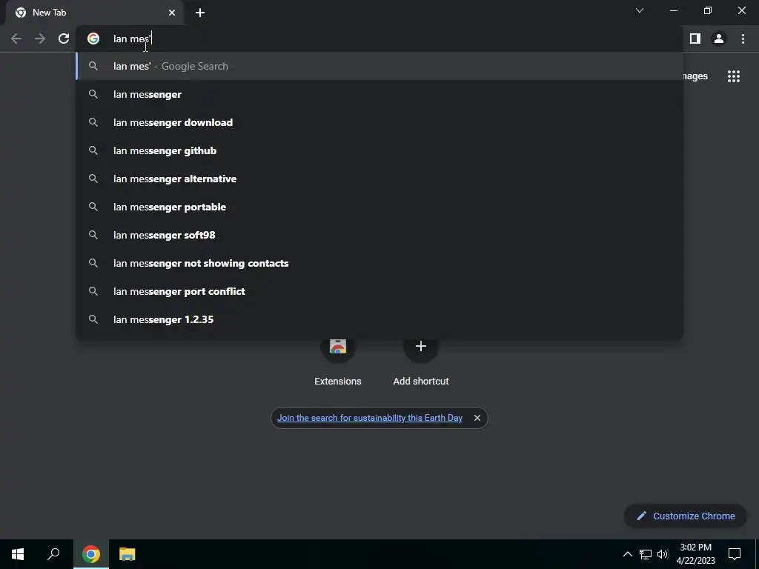Open the Google apps grid

733,76
